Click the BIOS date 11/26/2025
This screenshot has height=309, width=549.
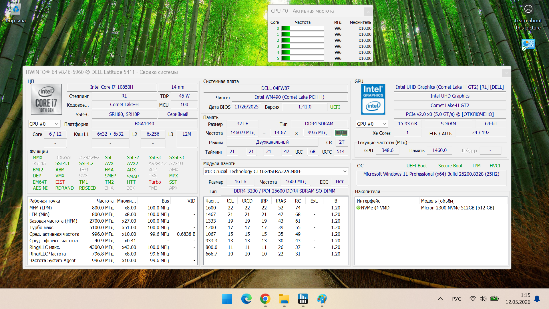pos(246,107)
